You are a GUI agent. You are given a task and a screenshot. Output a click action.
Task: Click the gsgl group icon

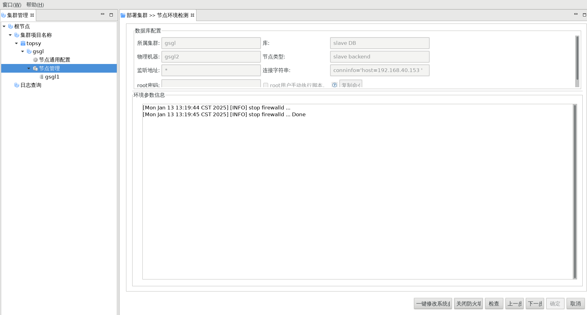pos(29,51)
